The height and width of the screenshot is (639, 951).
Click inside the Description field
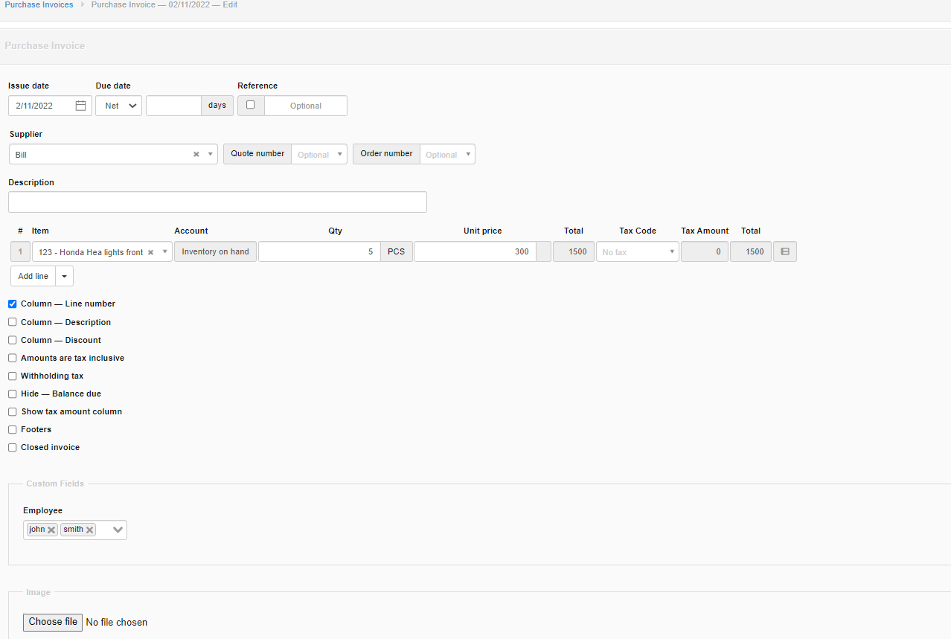point(217,202)
